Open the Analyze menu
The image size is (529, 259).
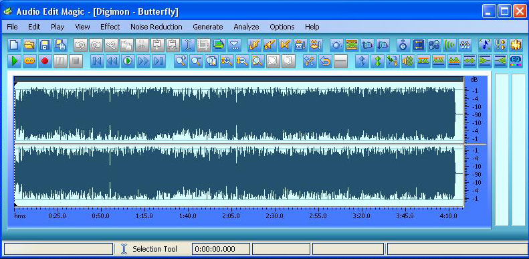click(x=246, y=27)
